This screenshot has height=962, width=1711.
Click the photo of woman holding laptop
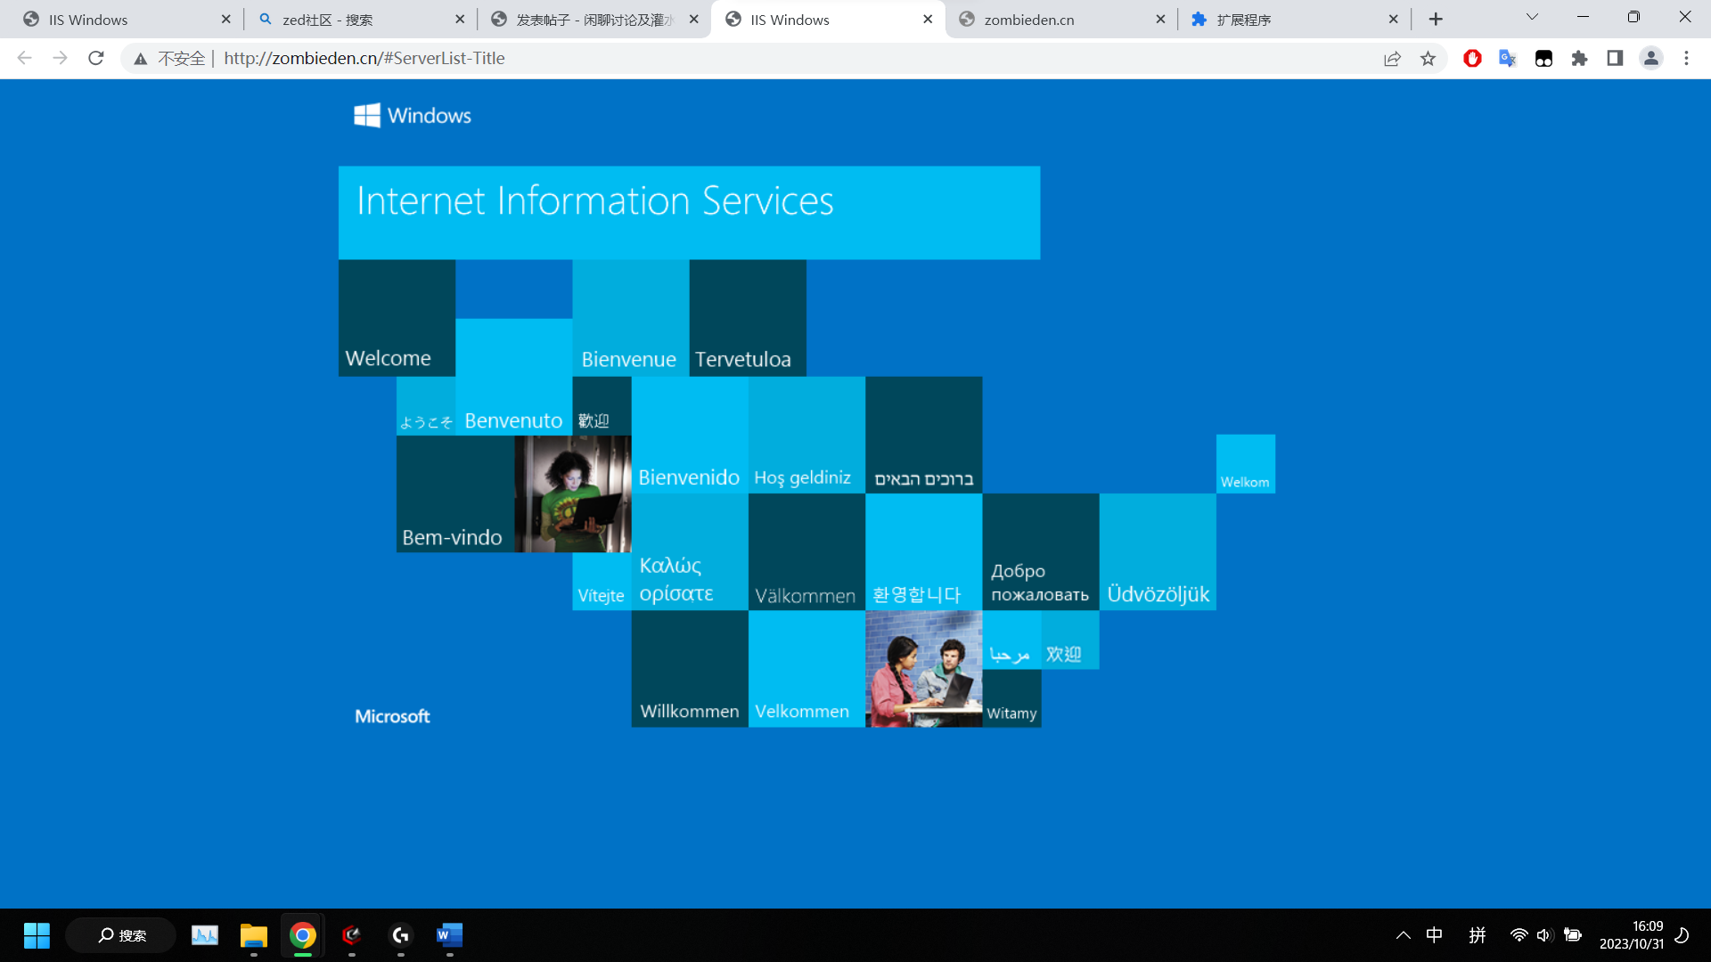[573, 493]
